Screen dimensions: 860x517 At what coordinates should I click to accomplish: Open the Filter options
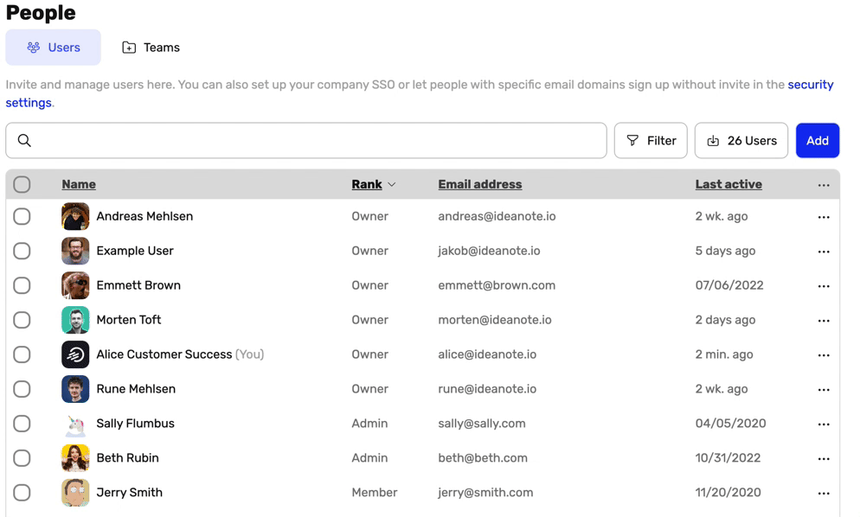point(651,140)
